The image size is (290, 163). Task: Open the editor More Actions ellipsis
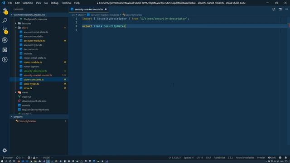click(286, 9)
